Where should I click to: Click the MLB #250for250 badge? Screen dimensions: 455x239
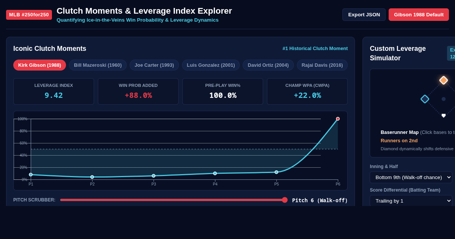[29, 15]
